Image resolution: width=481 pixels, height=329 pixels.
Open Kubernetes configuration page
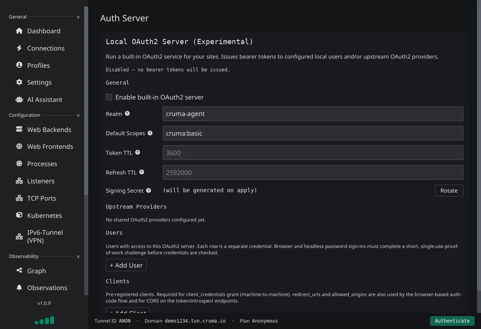[44, 215]
